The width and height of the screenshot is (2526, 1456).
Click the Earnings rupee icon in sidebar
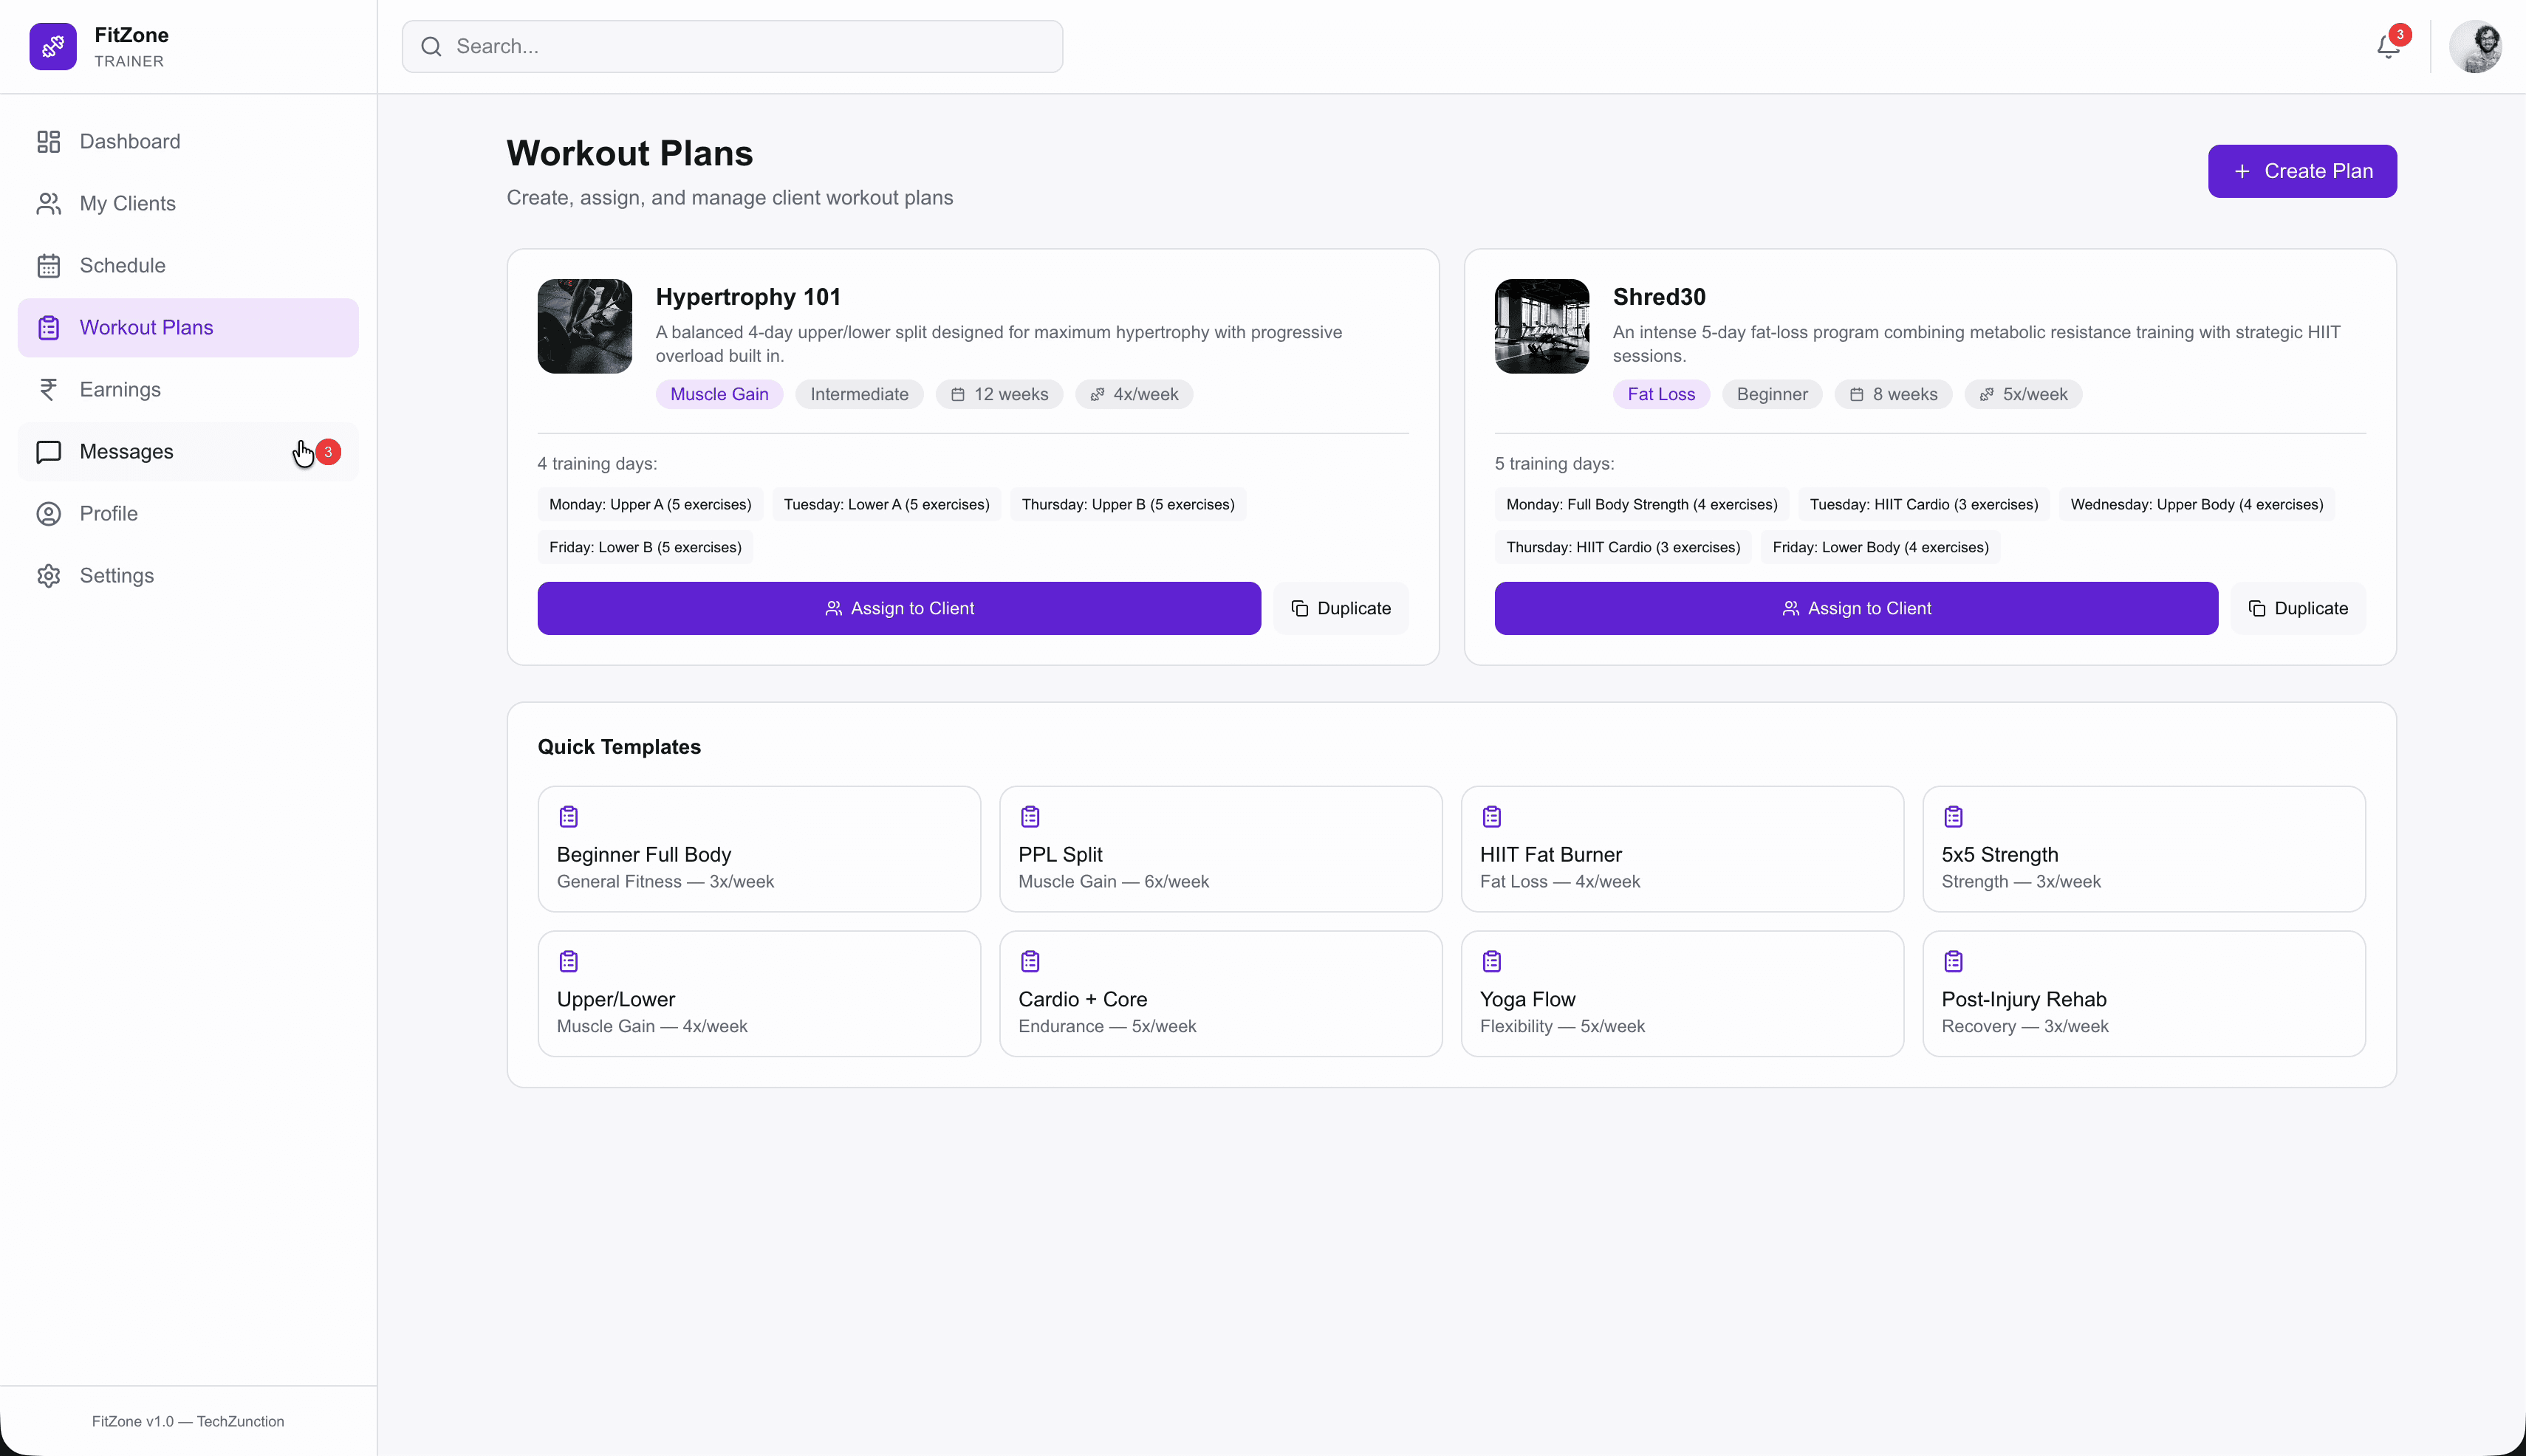tap(49, 389)
